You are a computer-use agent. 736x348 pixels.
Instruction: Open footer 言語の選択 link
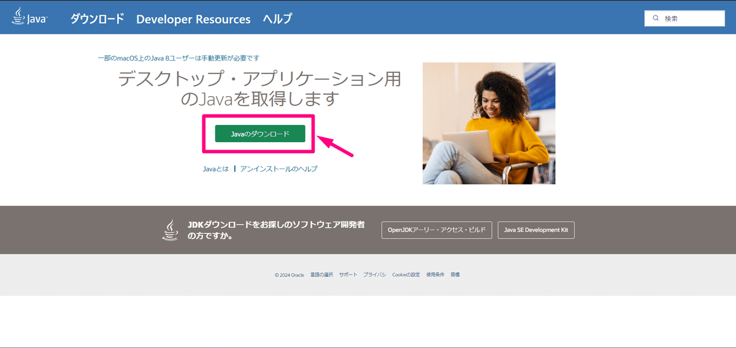[321, 274]
